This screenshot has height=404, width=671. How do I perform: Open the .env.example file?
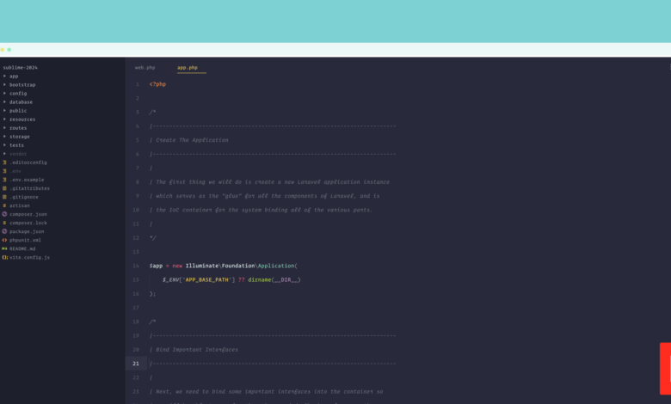click(x=27, y=180)
